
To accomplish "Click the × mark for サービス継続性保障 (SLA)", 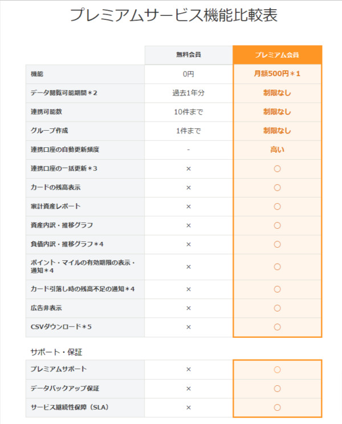I will coord(189,407).
